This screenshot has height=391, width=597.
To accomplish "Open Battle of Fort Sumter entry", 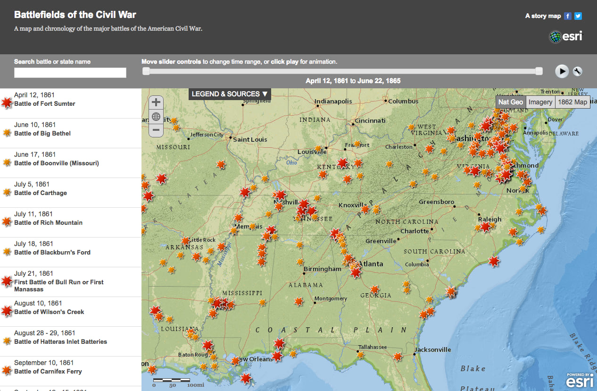I will click(71, 103).
